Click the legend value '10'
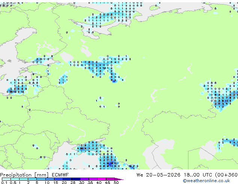The image size is (238, 184). click(x=47, y=182)
